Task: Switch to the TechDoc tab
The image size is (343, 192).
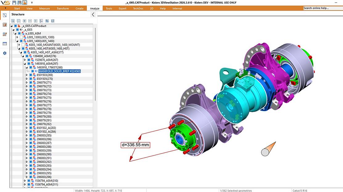Action: pos(138,9)
